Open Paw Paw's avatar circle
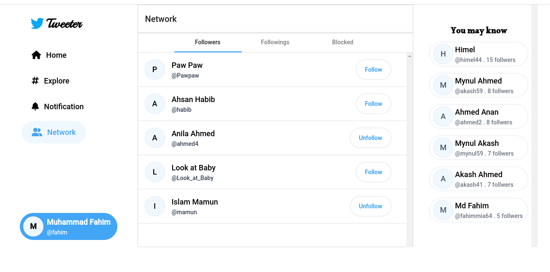The width and height of the screenshot is (550, 272). tap(155, 69)
